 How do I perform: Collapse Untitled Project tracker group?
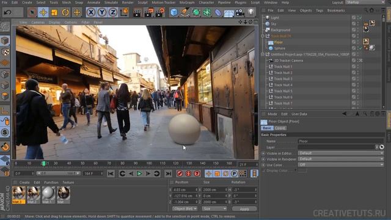[x=263, y=54]
